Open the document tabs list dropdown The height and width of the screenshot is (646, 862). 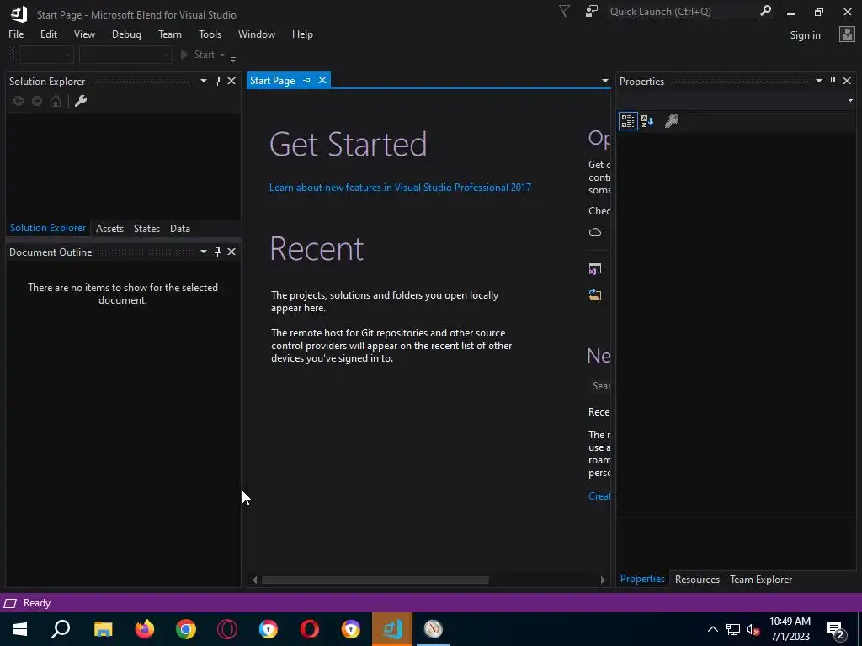(x=604, y=82)
